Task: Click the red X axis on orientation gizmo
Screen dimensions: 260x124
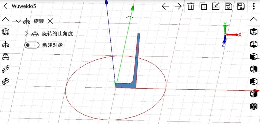Action: click(x=234, y=35)
